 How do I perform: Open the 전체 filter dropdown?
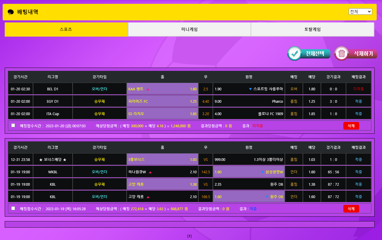(360, 12)
